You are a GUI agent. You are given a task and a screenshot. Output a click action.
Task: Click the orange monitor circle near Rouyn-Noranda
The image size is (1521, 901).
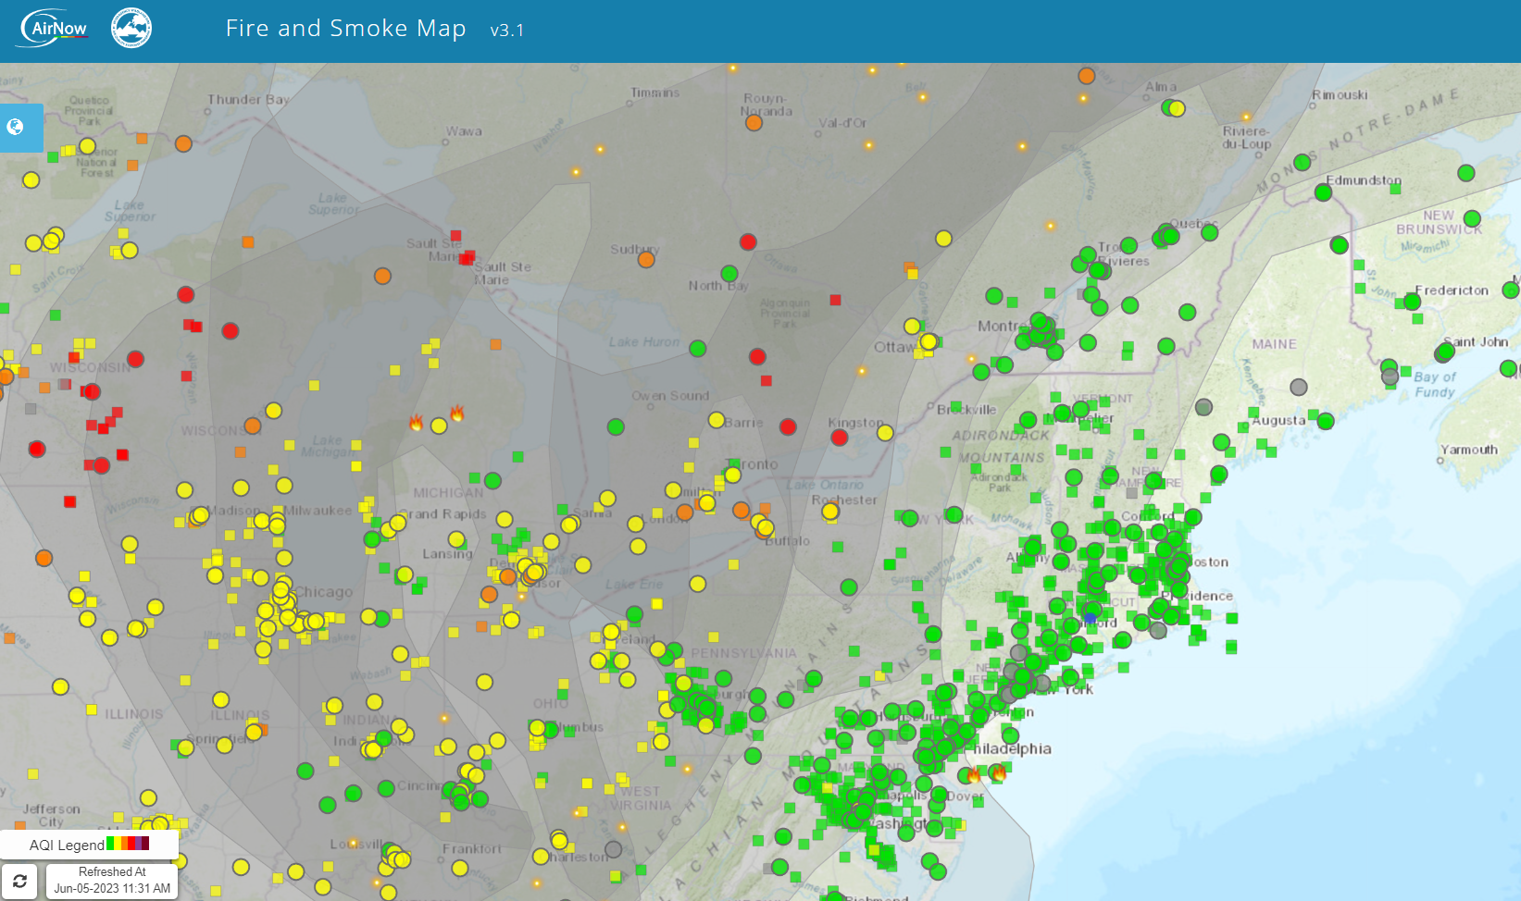click(x=753, y=121)
